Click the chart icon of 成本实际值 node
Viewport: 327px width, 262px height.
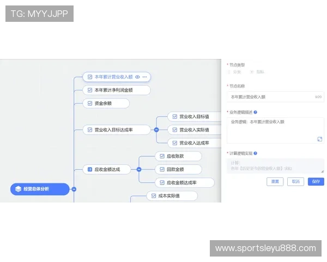154,196
